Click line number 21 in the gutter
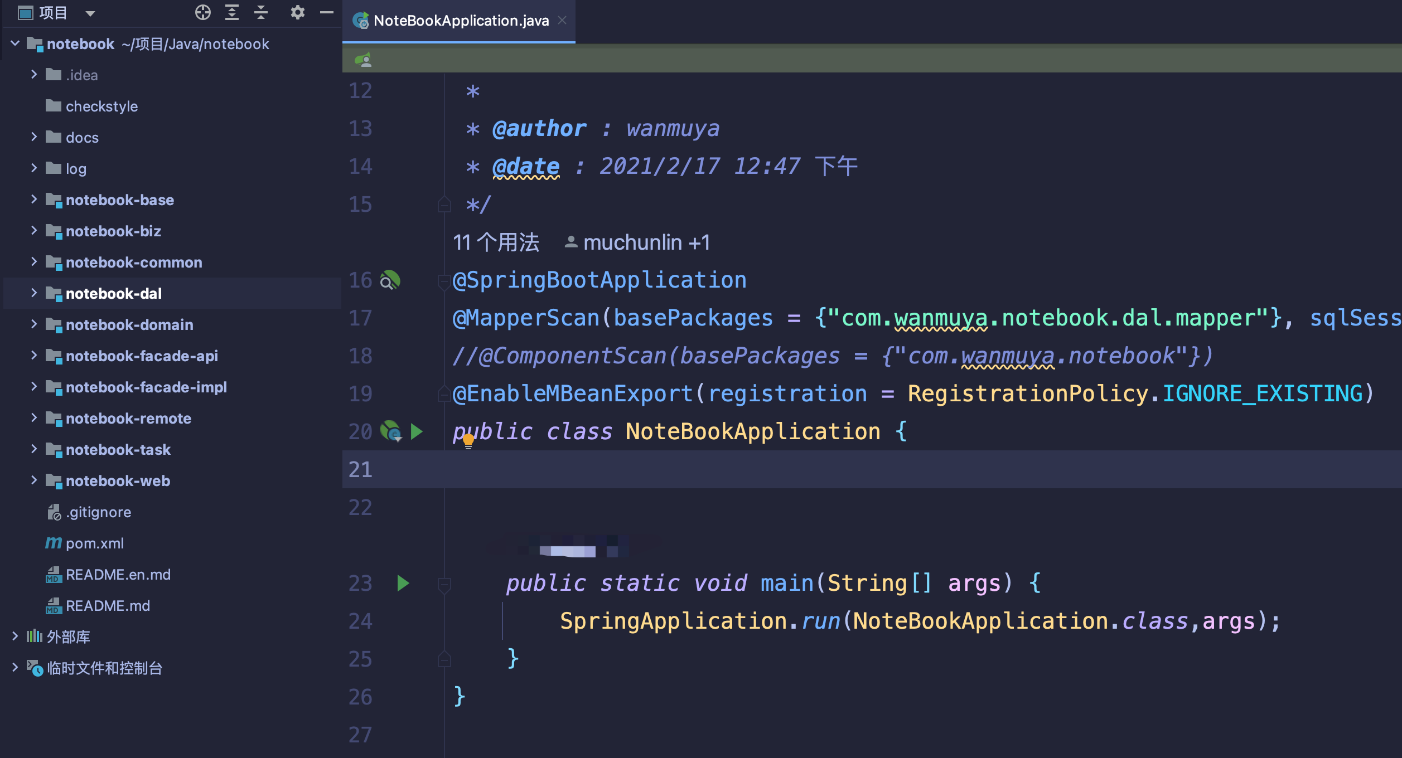This screenshot has height=758, width=1402. tap(360, 469)
